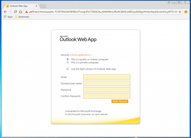Maximize the browser window

pos(179,2)
